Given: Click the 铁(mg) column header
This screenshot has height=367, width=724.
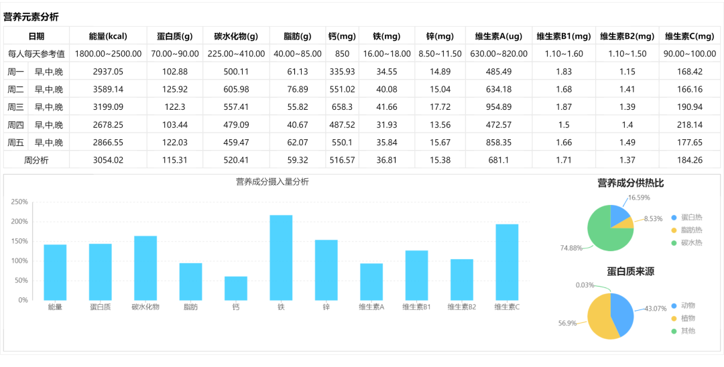Looking at the screenshot, I should [387, 36].
